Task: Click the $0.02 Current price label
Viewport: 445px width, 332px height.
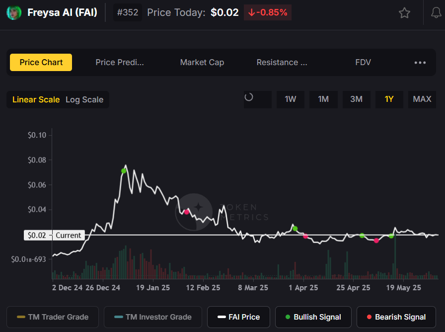Action: click(x=54, y=235)
